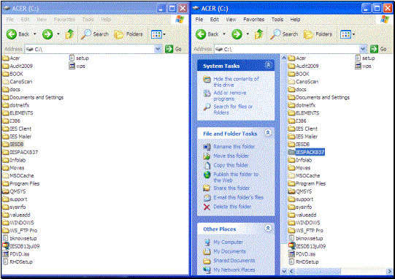
Task: Open Search in right window toolbar
Action: pos(284,34)
